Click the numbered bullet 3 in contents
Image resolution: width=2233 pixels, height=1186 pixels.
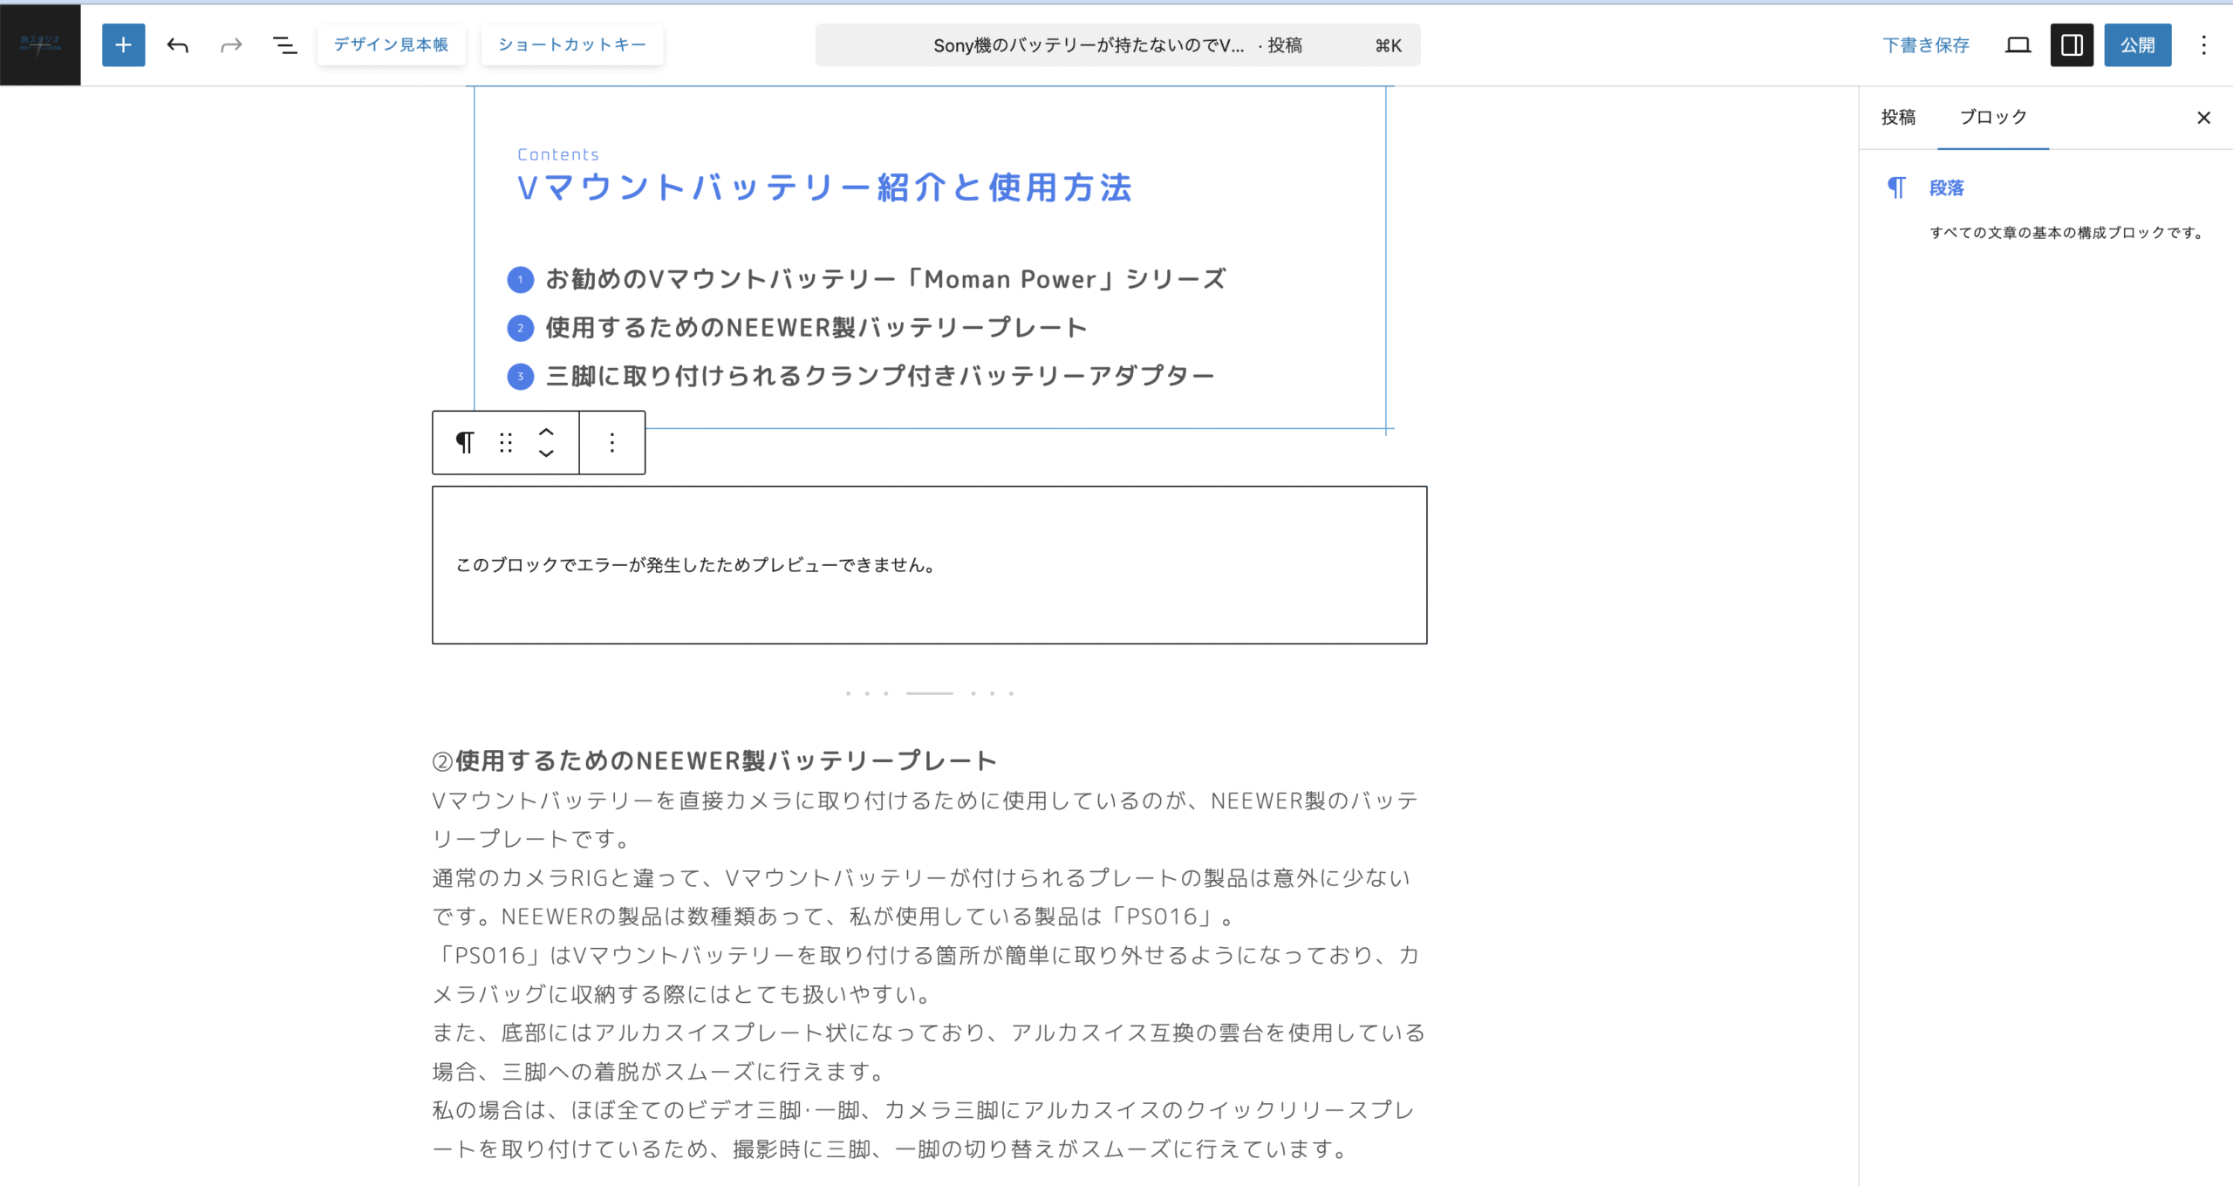pos(521,377)
